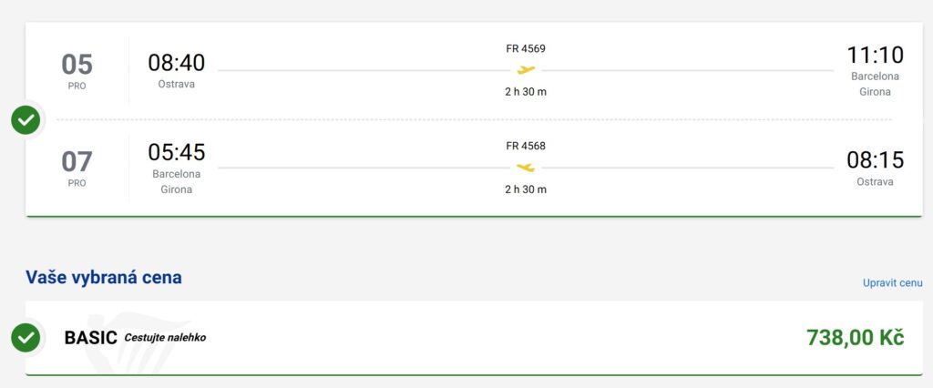
Task: Select flight number FR 4569
Action: click(x=526, y=48)
